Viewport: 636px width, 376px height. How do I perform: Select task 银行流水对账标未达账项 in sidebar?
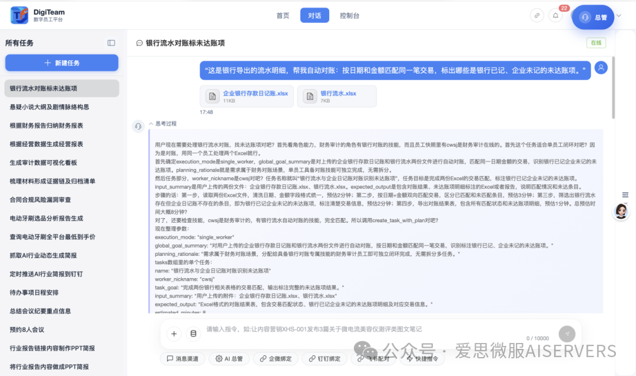click(62, 88)
